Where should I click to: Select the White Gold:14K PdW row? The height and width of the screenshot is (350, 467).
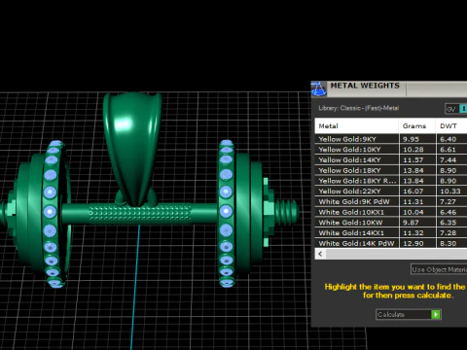tap(391, 243)
